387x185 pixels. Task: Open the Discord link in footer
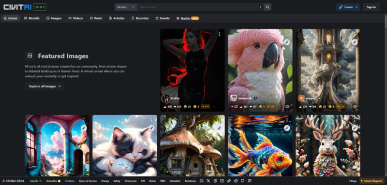click(x=201, y=181)
